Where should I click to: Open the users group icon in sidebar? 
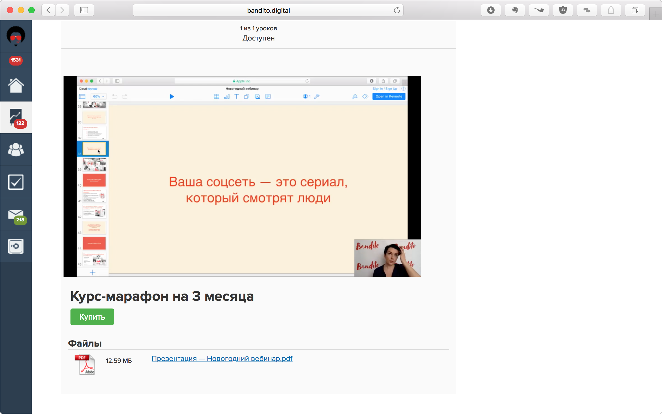[x=16, y=150]
